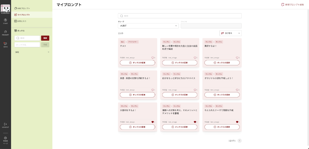The width and height of the screenshot is (309, 149).
Task: Open the 難しい言葉や概念を先生と生徒の会話形式で解説 card
Action: coord(180,47)
